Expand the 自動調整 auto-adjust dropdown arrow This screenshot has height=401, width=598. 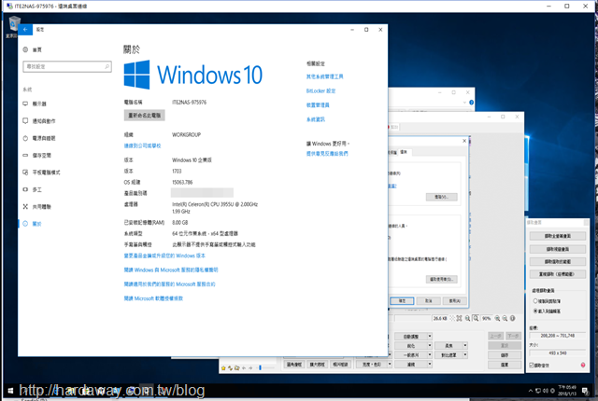[x=430, y=337]
